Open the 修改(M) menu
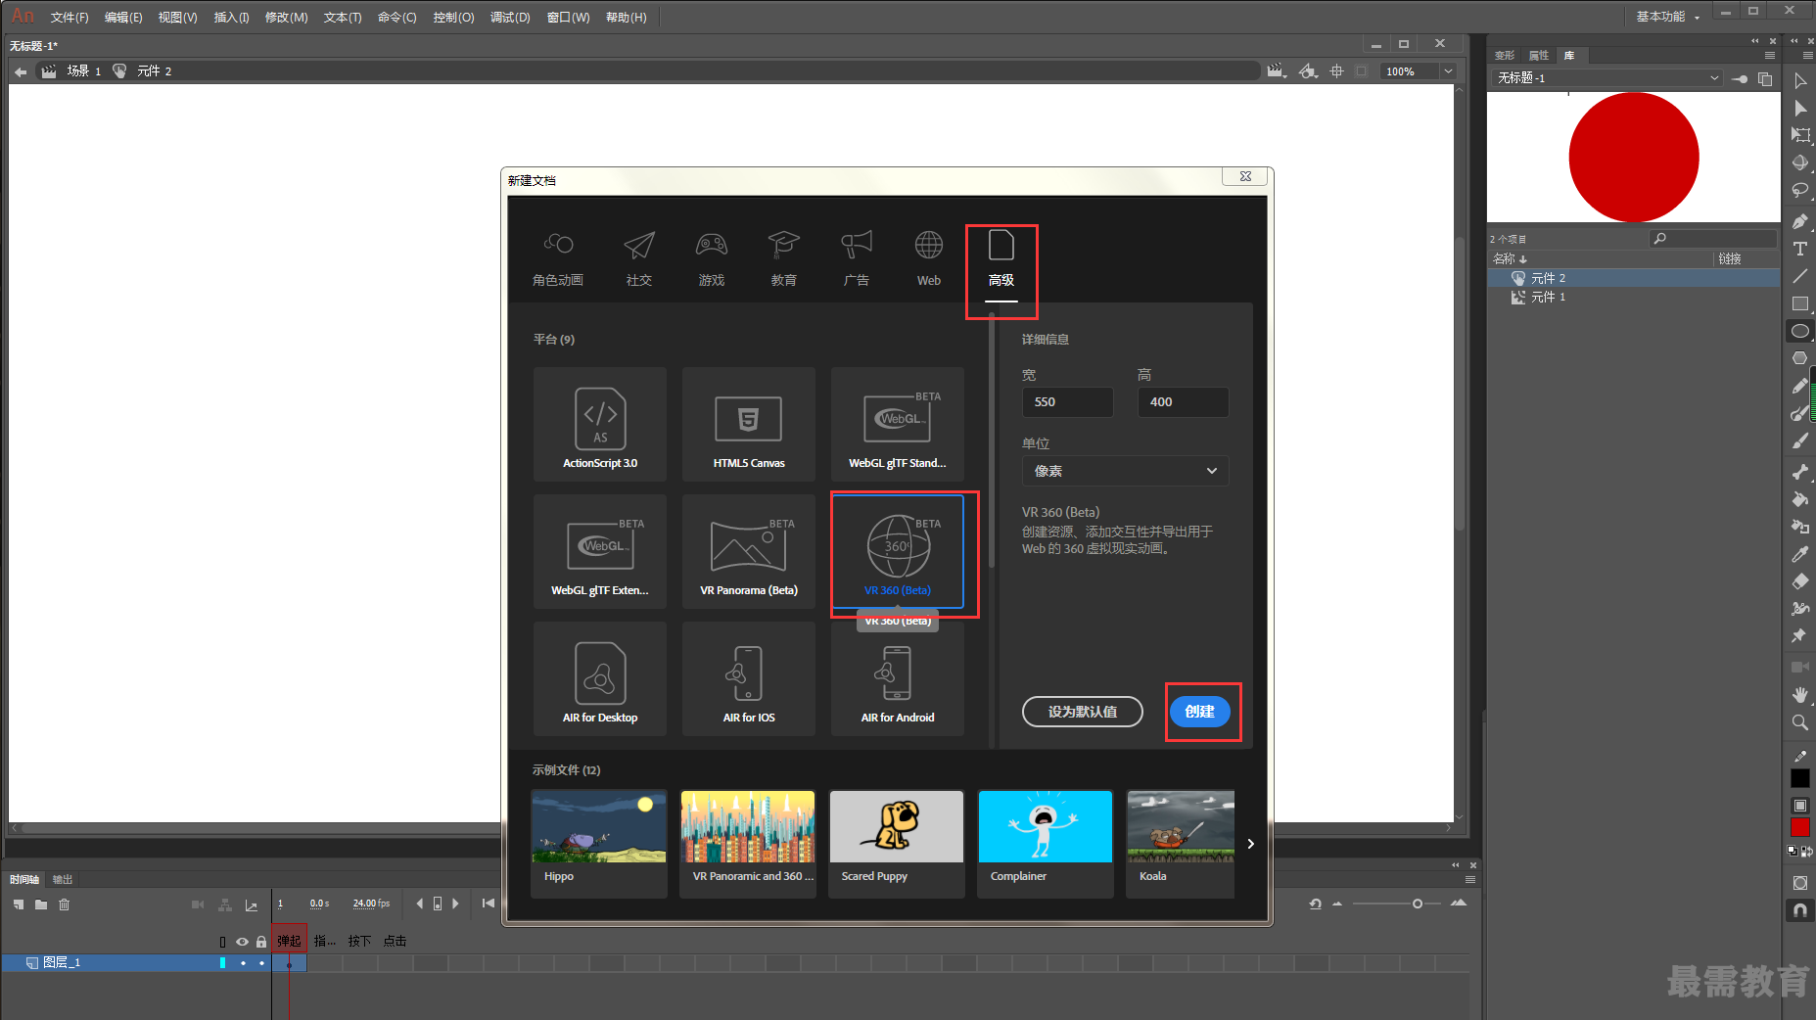This screenshot has width=1816, height=1020. tap(286, 18)
